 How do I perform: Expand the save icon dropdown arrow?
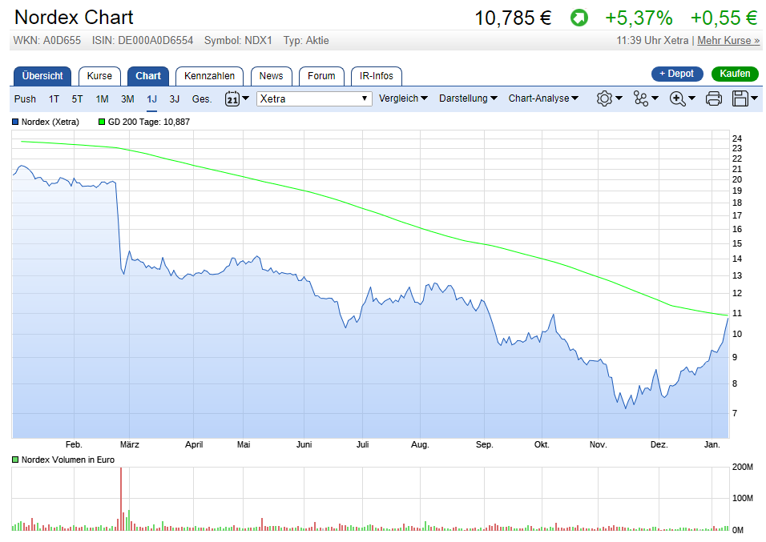click(754, 98)
